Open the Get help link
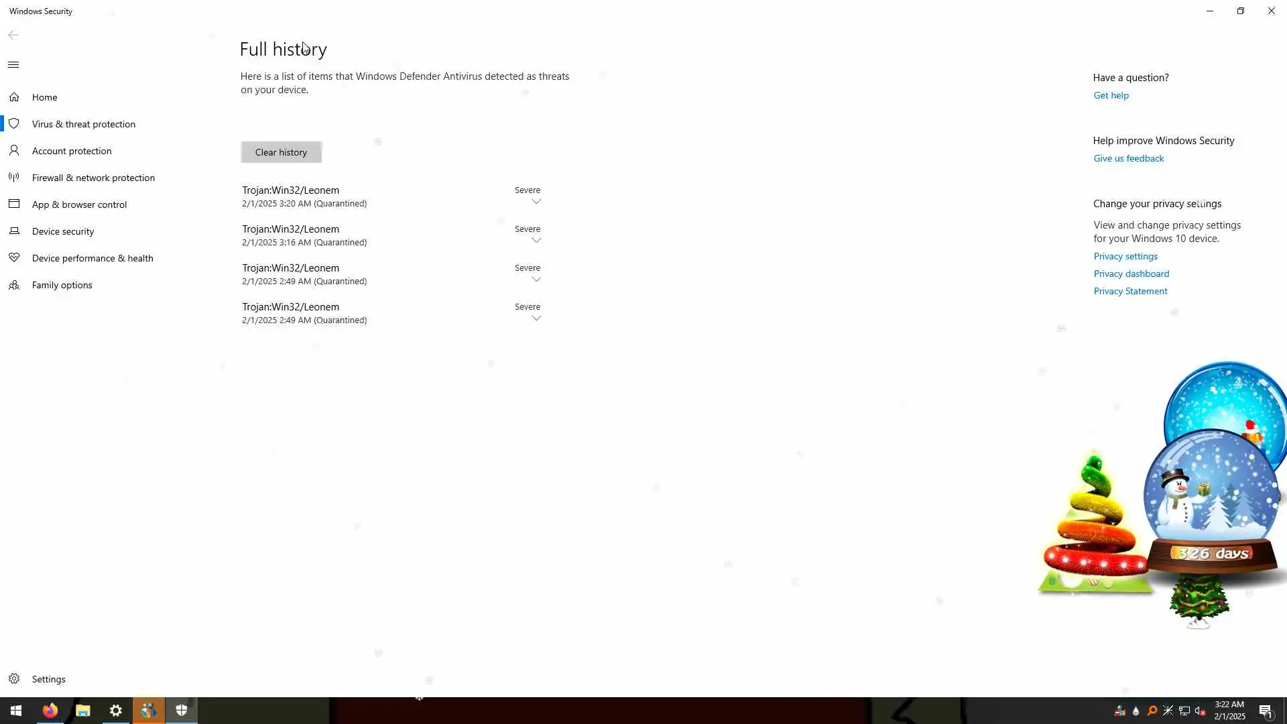1287x724 pixels. [x=1111, y=95]
